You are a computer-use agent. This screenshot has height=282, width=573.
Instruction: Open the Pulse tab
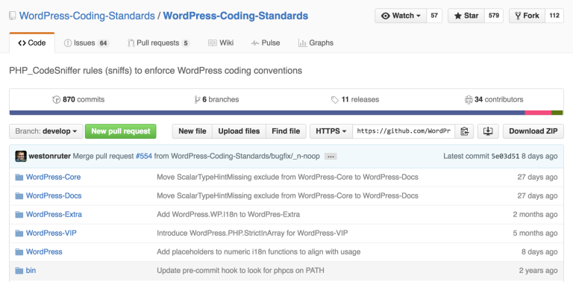(266, 43)
